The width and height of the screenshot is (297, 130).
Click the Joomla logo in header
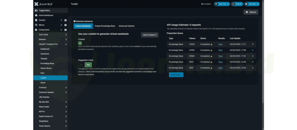coord(44,4)
